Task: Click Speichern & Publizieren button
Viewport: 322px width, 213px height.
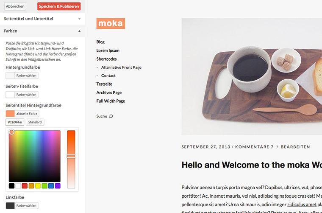Action: [59, 6]
